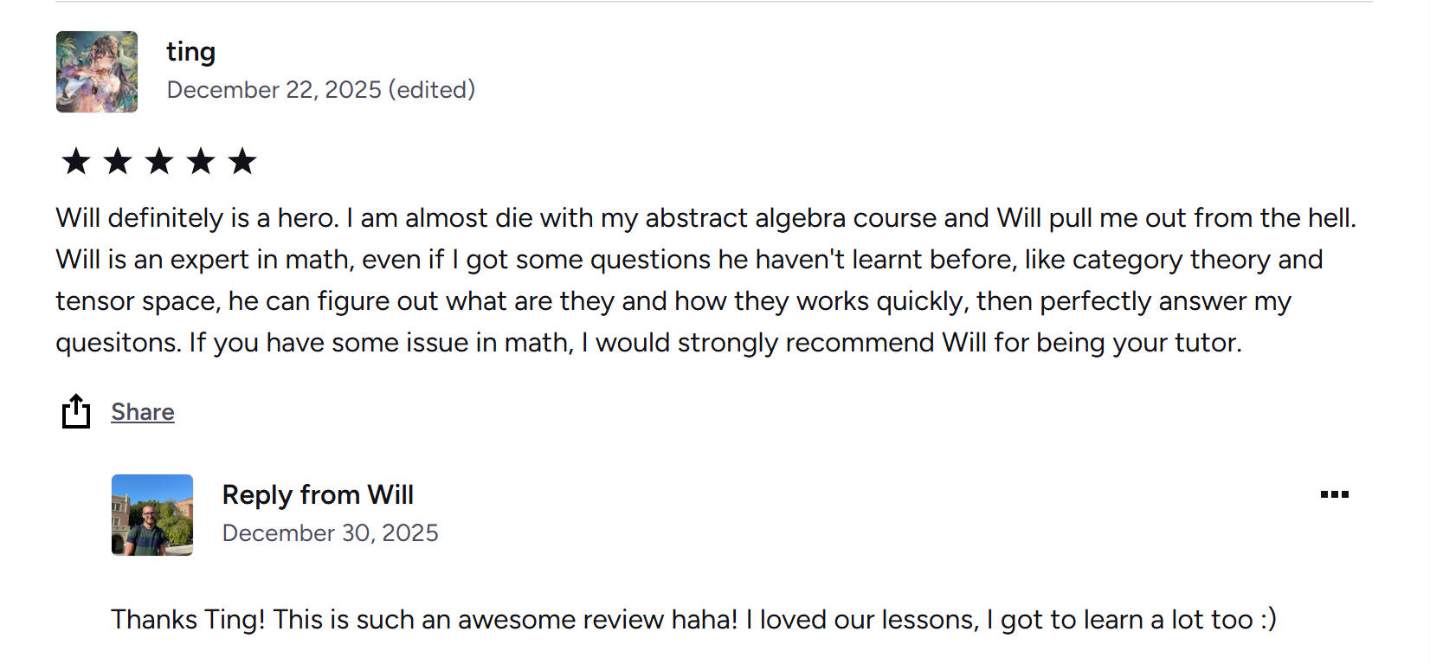Click the December 30, 2025 reply date
Image resolution: width=1430 pixels, height=664 pixels.
tap(330, 533)
